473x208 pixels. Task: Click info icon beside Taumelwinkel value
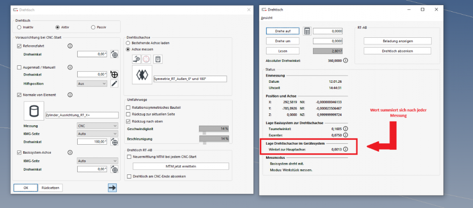(x=345, y=129)
